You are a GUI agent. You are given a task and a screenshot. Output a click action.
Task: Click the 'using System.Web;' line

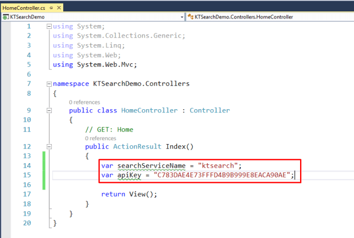point(87,55)
